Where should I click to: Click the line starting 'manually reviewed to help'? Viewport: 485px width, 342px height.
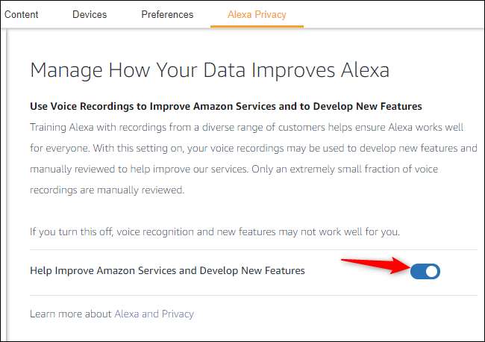253,169
